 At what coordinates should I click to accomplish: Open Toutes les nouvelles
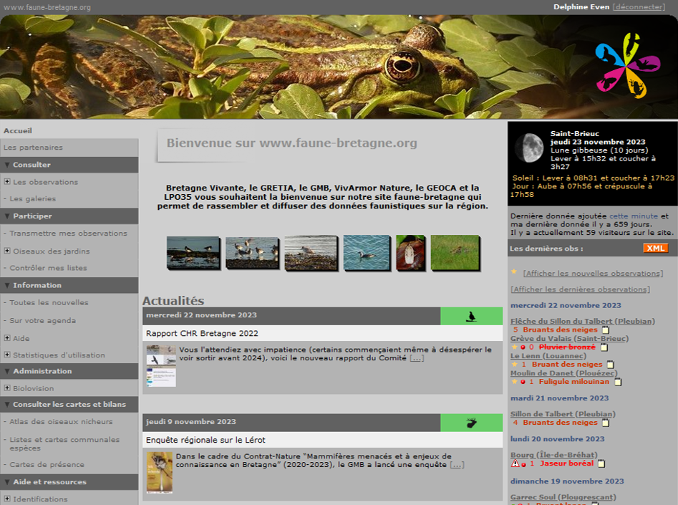pos(49,302)
